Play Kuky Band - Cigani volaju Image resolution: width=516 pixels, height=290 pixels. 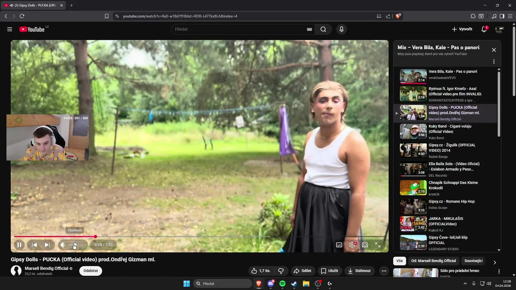click(x=445, y=132)
